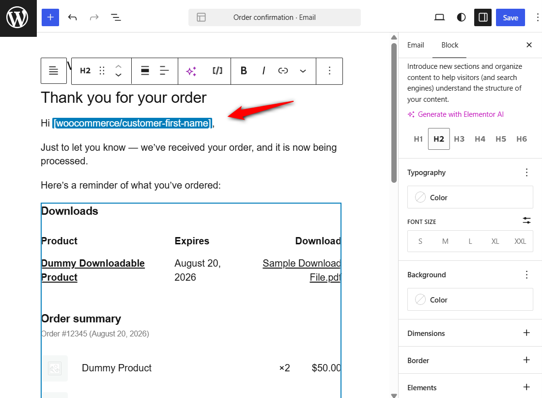Select heading level H4

click(480, 139)
